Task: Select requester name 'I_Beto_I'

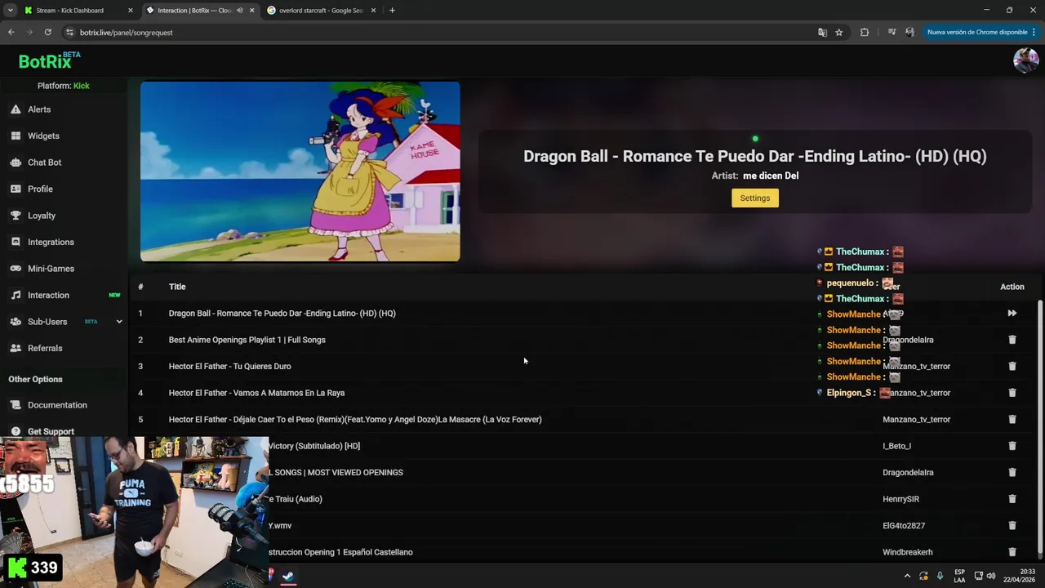Action: coord(896,446)
